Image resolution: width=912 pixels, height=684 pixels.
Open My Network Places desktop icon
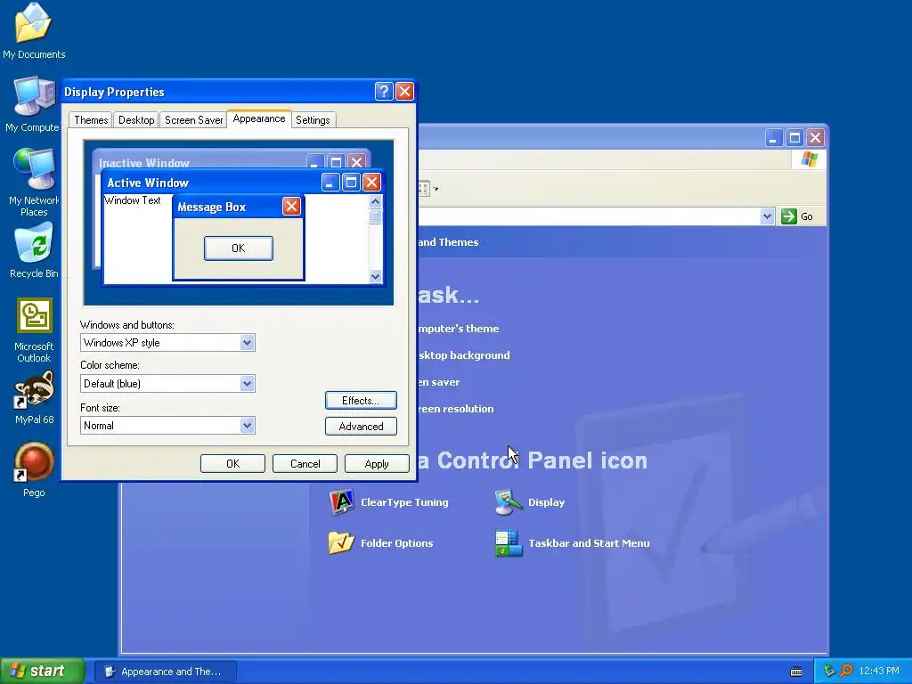point(34,182)
